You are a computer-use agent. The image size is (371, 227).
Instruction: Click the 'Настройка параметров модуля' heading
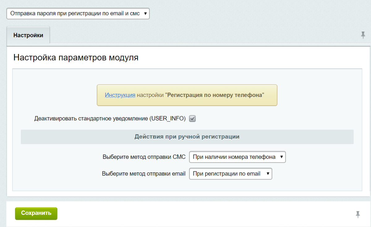pyautogui.click(x=76, y=57)
